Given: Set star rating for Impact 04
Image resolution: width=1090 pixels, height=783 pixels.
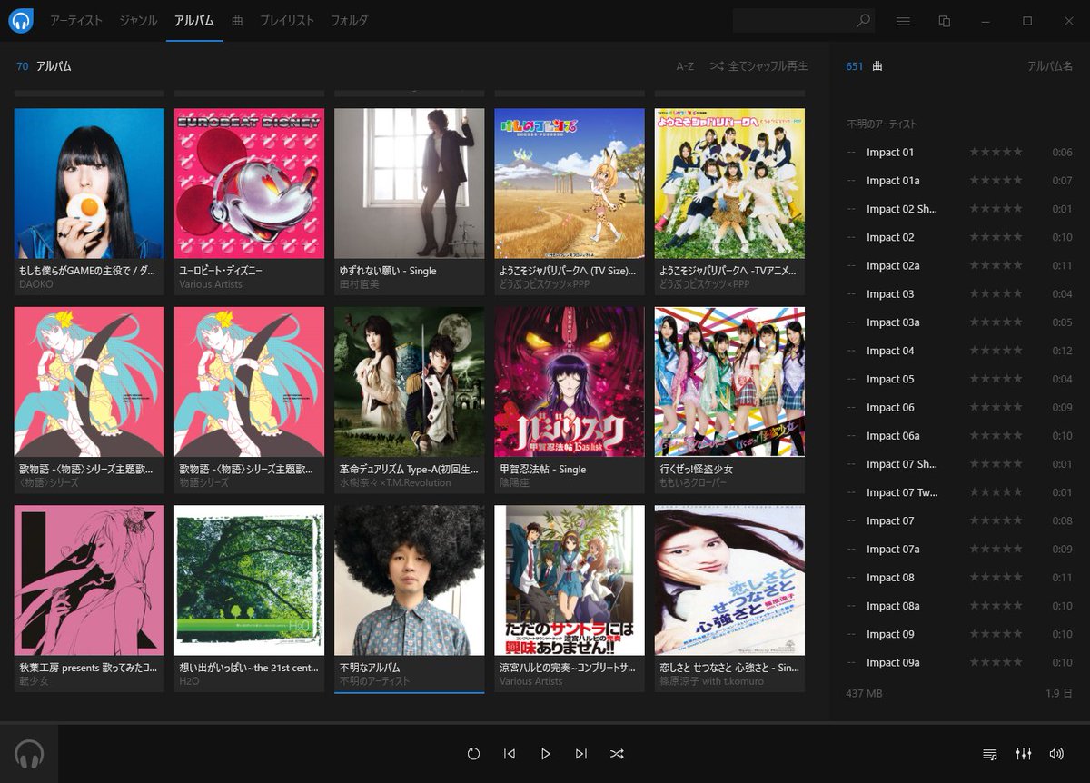Looking at the screenshot, I should coord(996,351).
